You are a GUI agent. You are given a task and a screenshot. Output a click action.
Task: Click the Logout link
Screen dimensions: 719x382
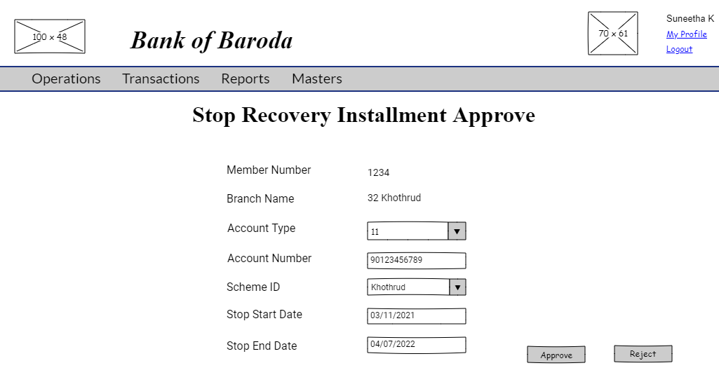point(679,49)
